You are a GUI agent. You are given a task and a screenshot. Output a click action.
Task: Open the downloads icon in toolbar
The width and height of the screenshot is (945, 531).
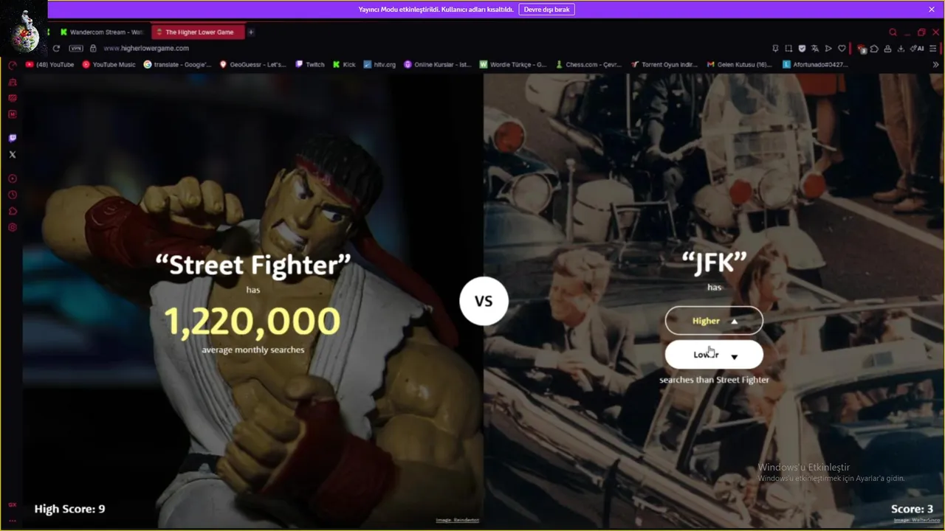tap(901, 49)
